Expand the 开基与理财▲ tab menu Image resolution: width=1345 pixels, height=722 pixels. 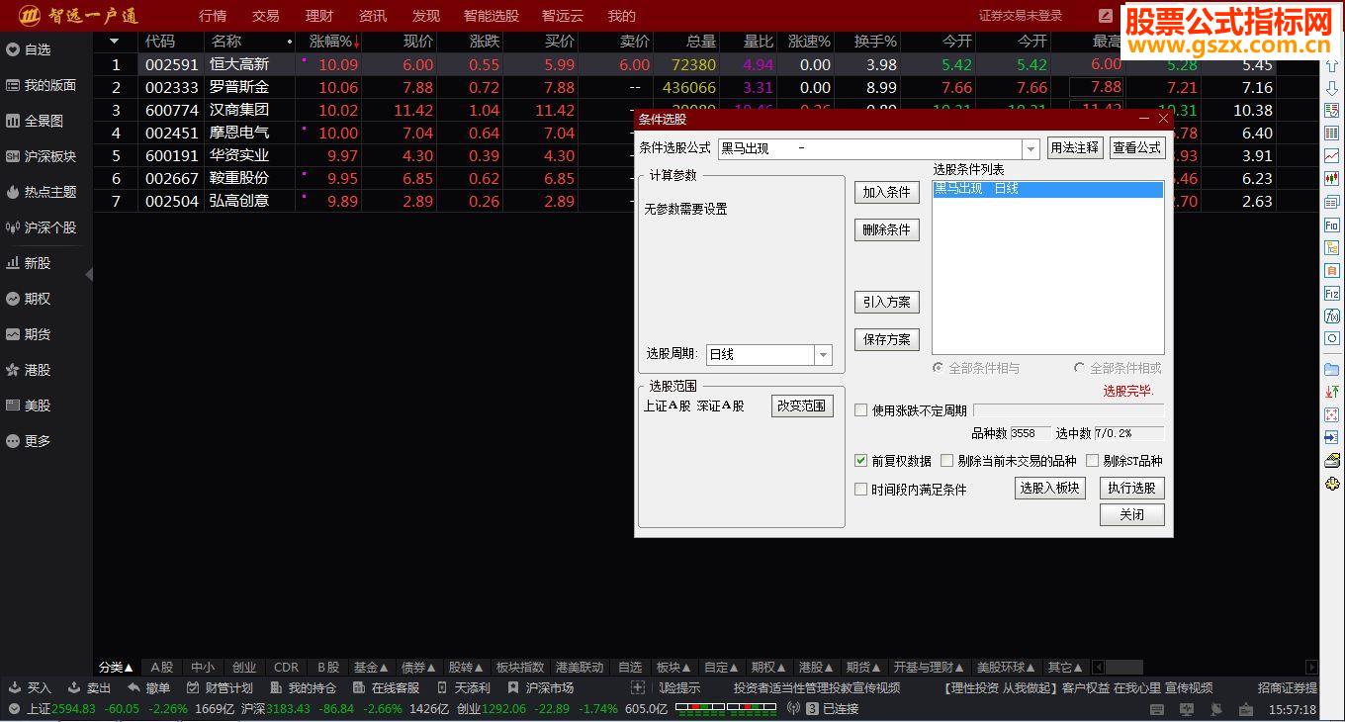929,668
